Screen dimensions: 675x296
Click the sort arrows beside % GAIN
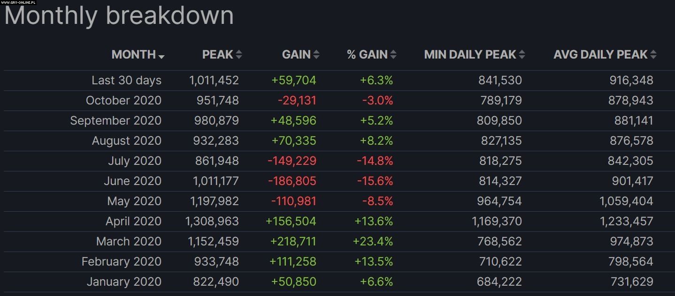(393, 55)
